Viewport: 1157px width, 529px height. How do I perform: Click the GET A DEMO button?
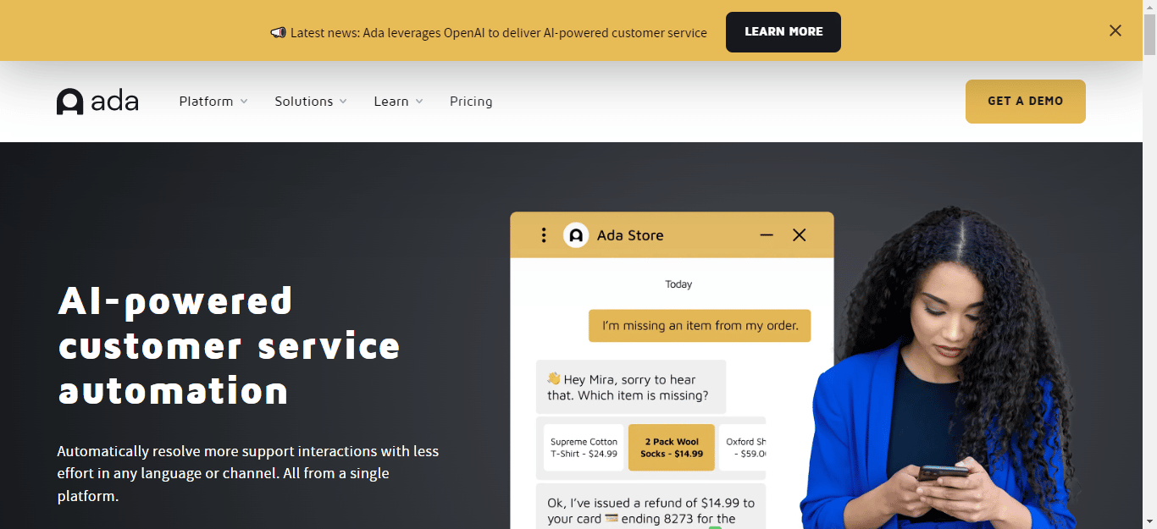tap(1025, 101)
